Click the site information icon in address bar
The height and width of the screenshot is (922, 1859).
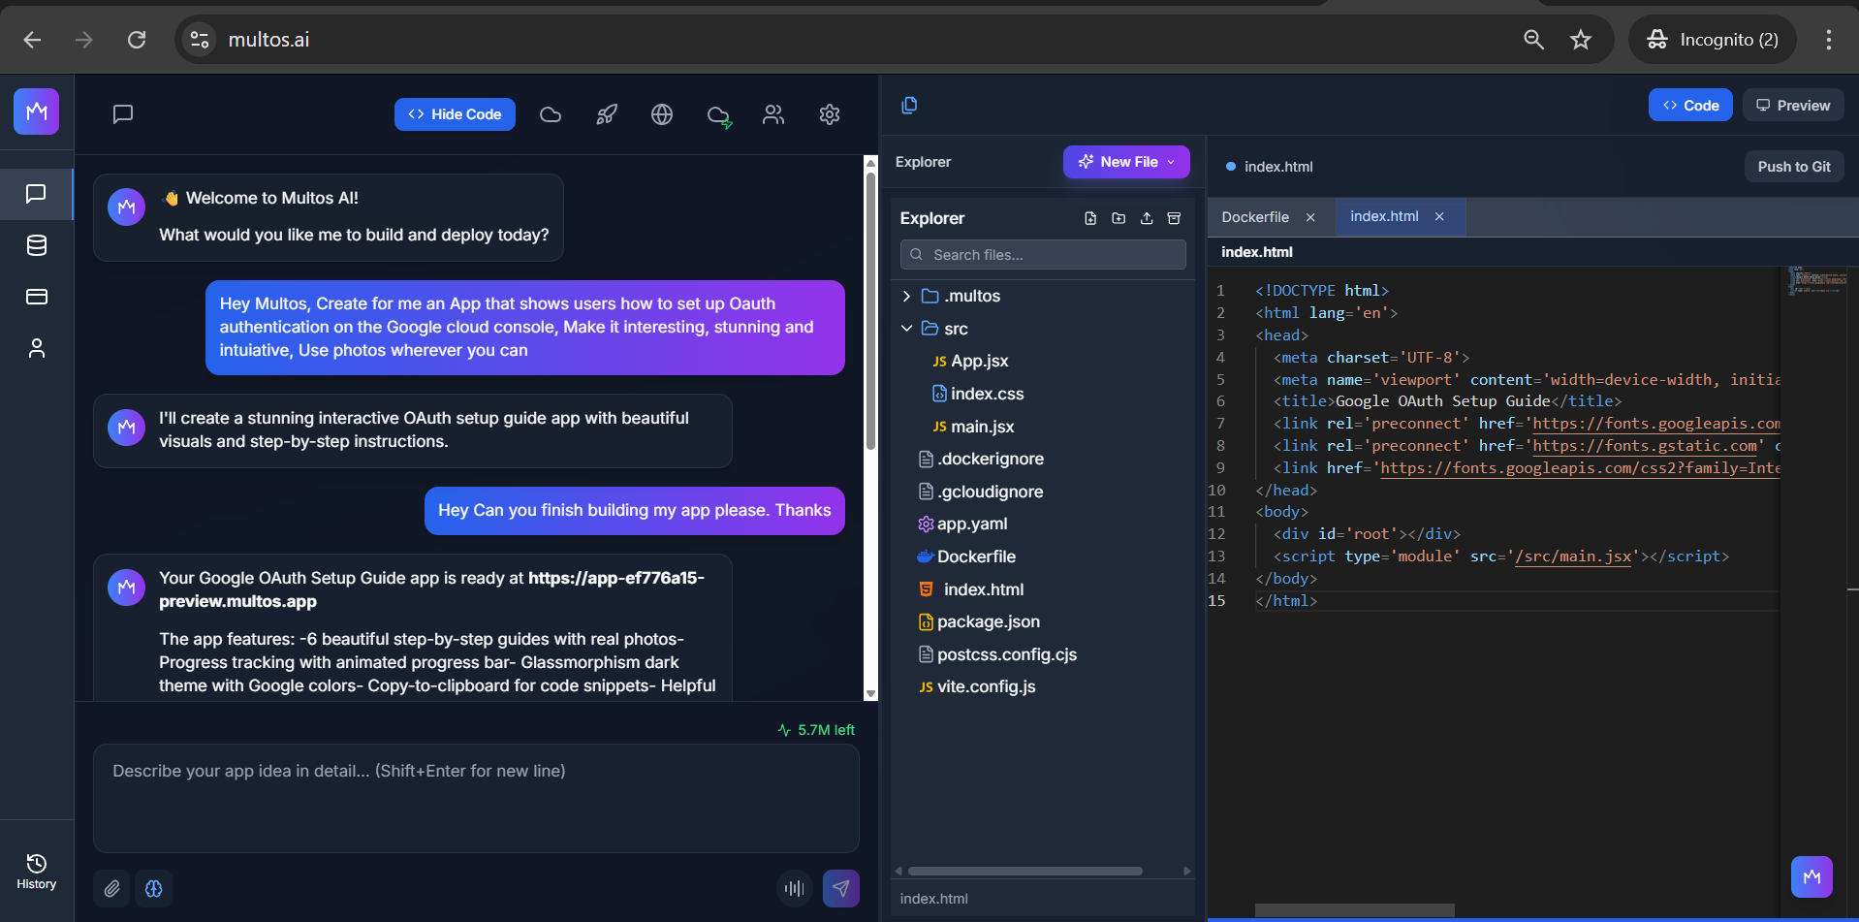pyautogui.click(x=200, y=40)
